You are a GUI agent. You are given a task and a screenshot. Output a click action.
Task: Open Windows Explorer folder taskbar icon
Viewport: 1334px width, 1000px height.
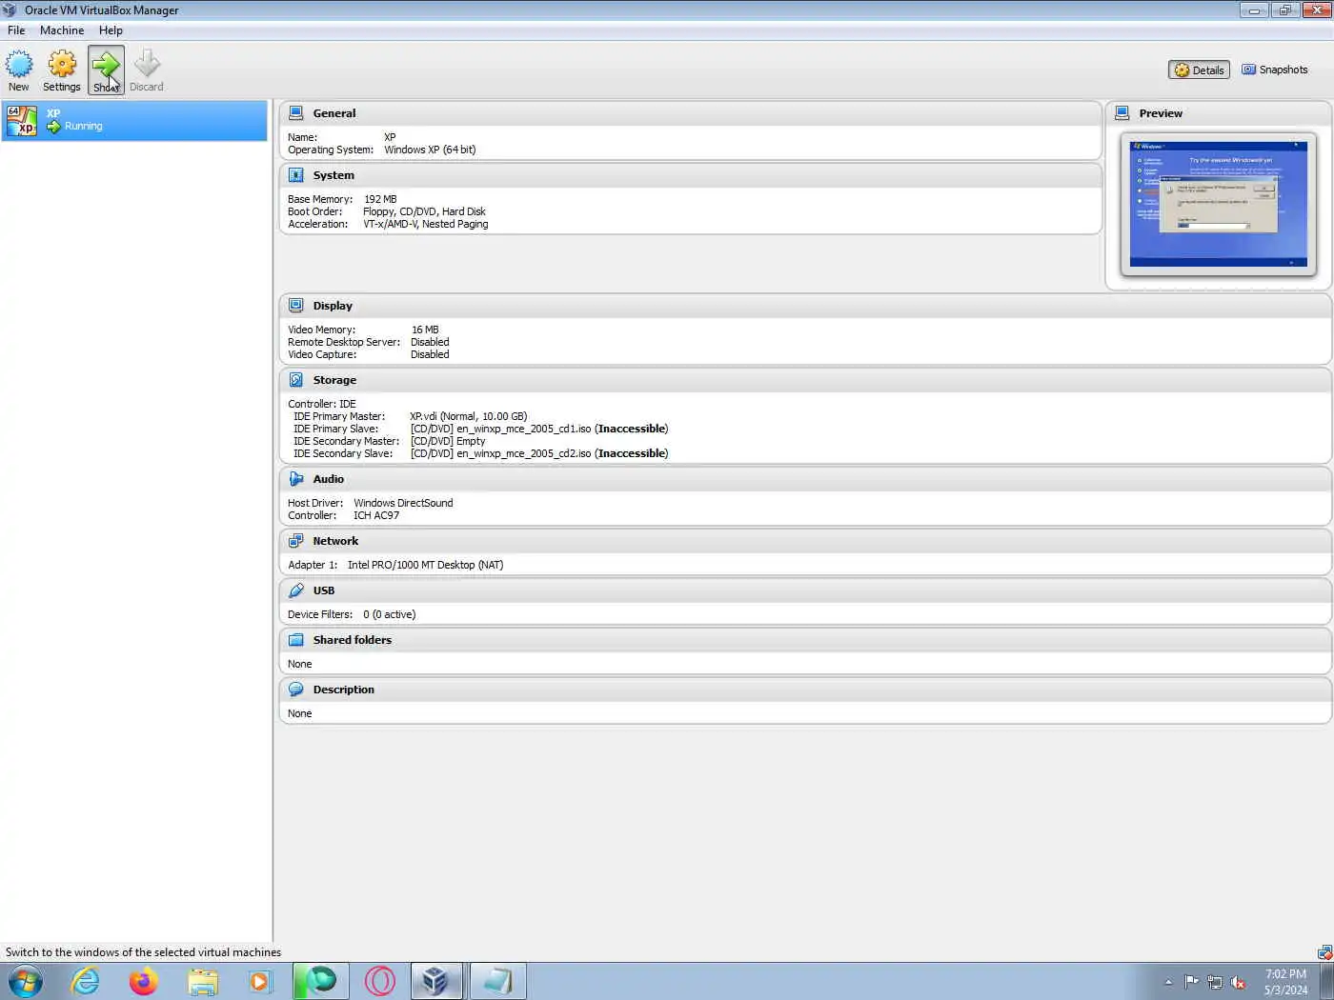coord(203,981)
